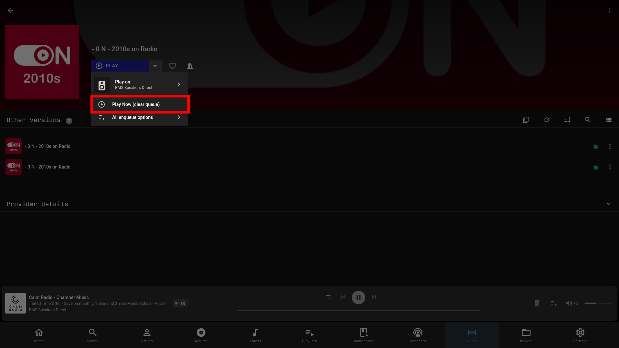
Task: Skip to previous track
Action: [343, 297]
